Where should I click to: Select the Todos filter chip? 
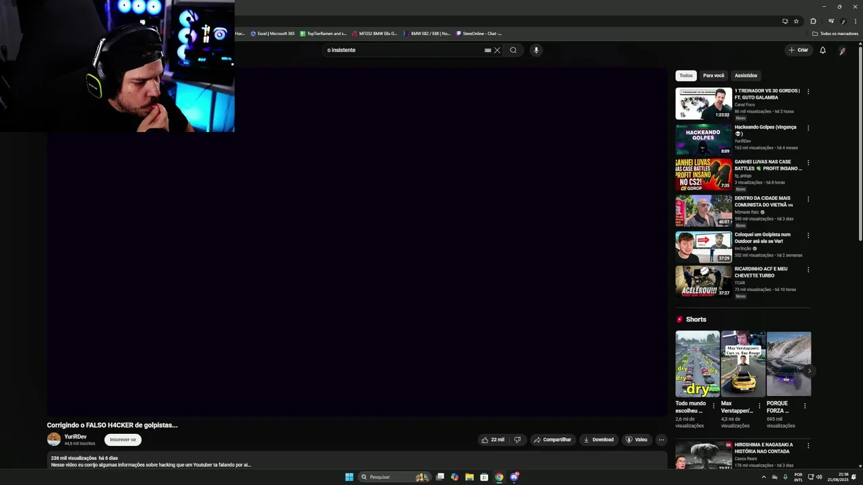[686, 75]
